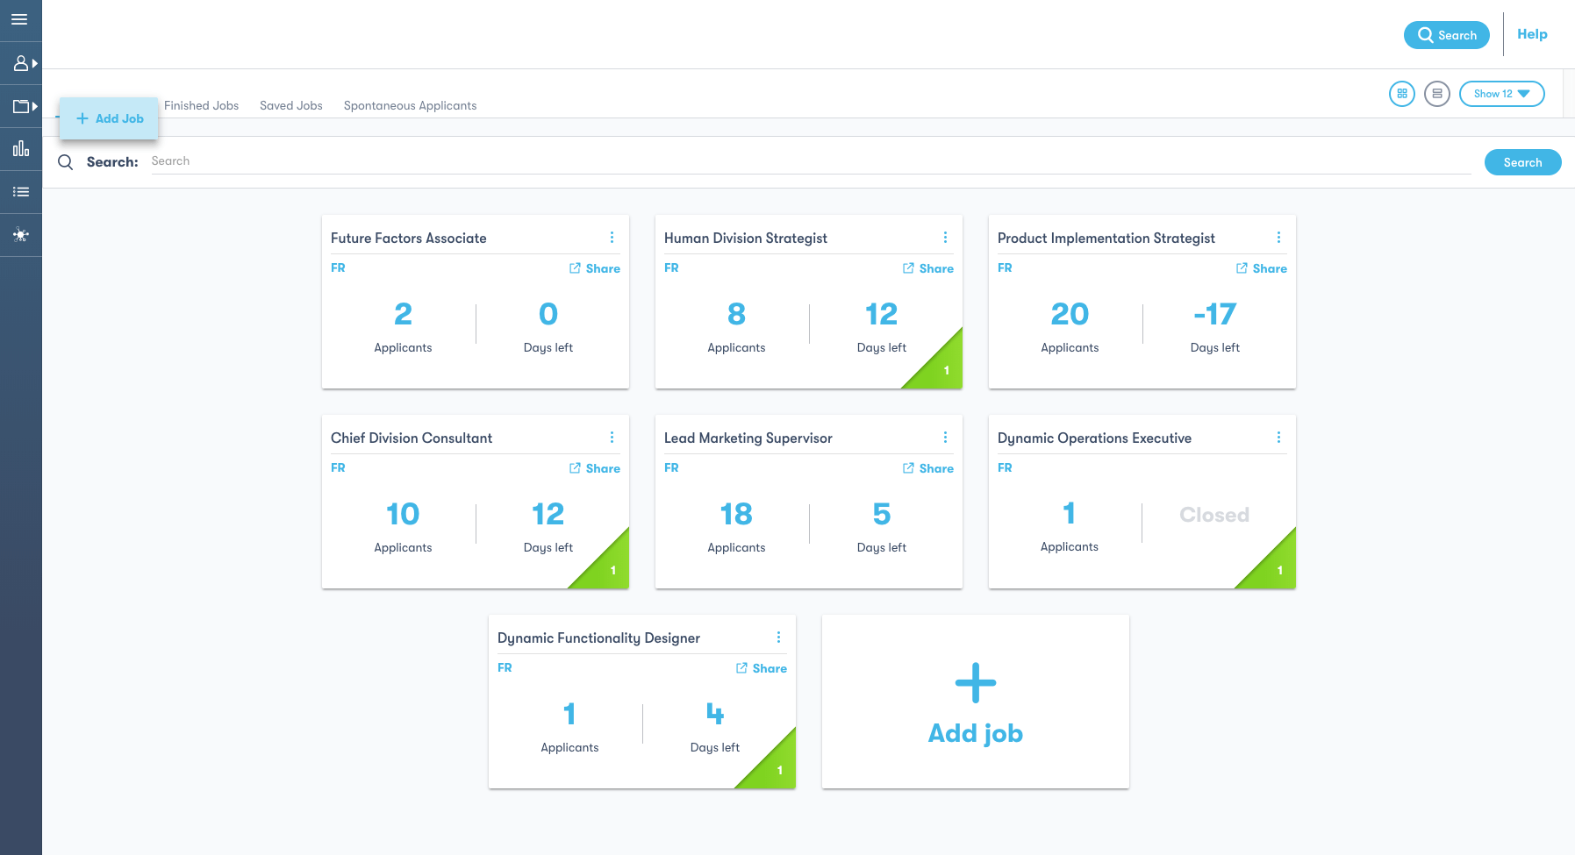Viewport: 1575px width, 855px height.
Task: Open options menu for Product Implementation Strategist
Action: click(x=1278, y=238)
